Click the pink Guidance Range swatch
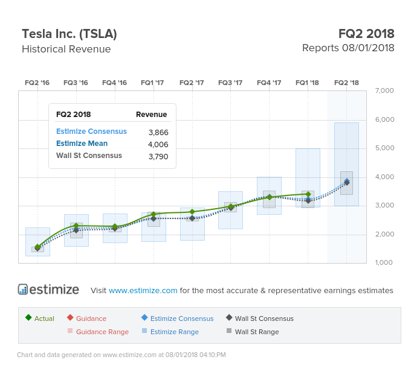This screenshot has width=414, height=374. click(x=70, y=331)
